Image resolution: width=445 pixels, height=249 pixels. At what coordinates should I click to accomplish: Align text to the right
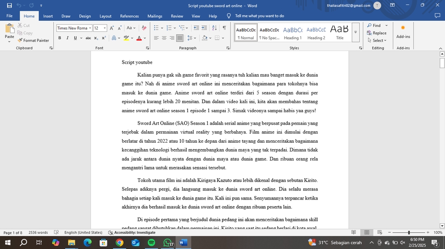(172, 38)
